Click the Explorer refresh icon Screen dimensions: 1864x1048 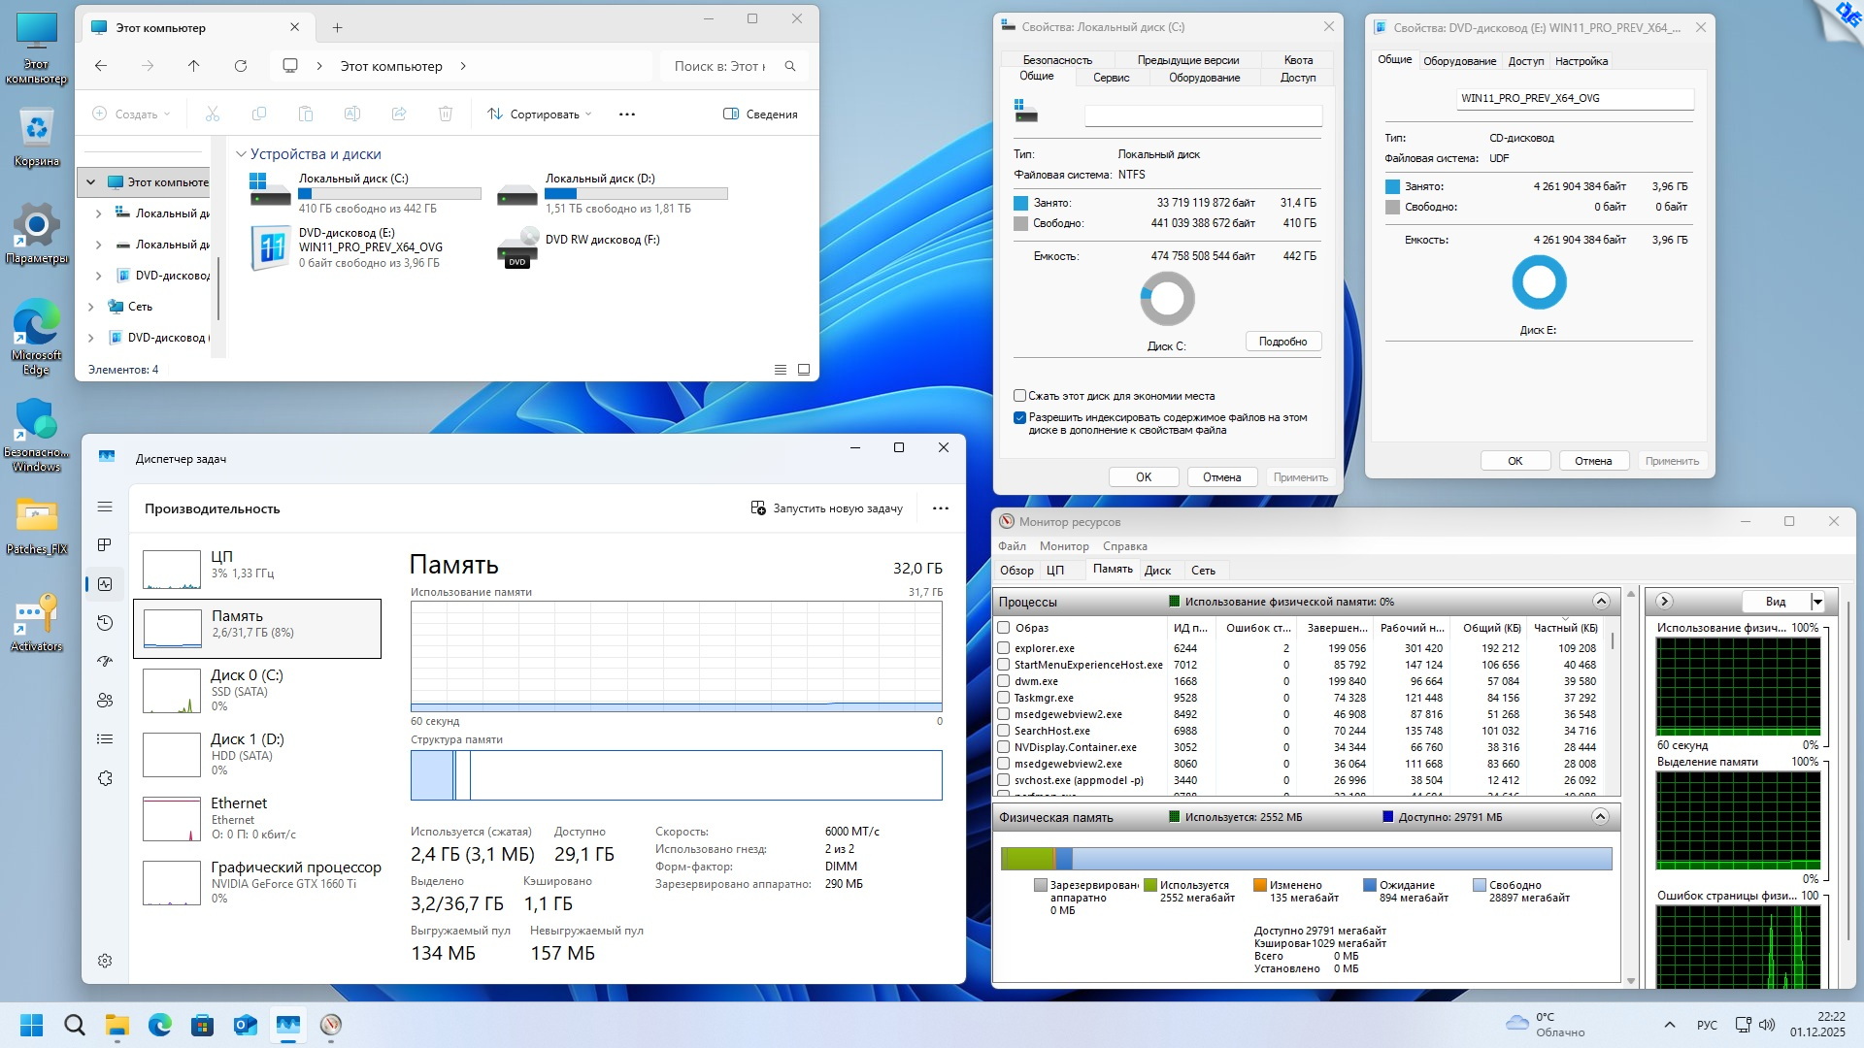(x=241, y=66)
